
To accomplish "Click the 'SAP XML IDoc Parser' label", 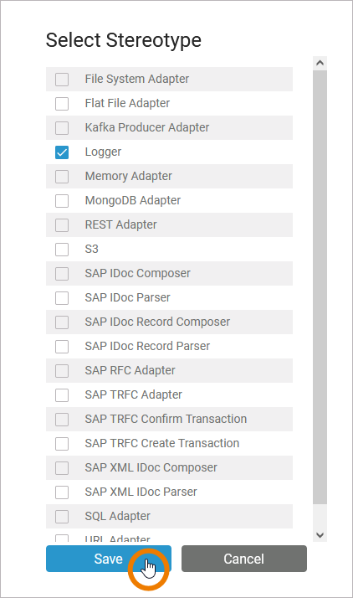I will [x=141, y=492].
